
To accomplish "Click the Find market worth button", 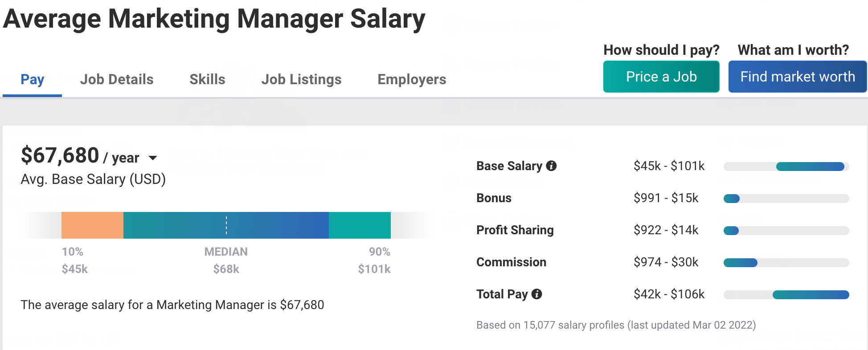I will pos(798,77).
